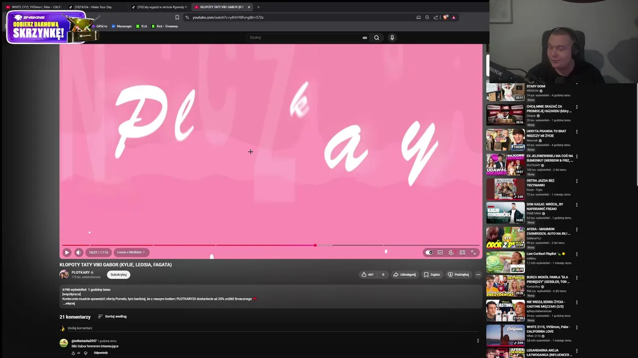
Task: Open the on-screen keyboard icon in the search box
Action: [365, 37]
